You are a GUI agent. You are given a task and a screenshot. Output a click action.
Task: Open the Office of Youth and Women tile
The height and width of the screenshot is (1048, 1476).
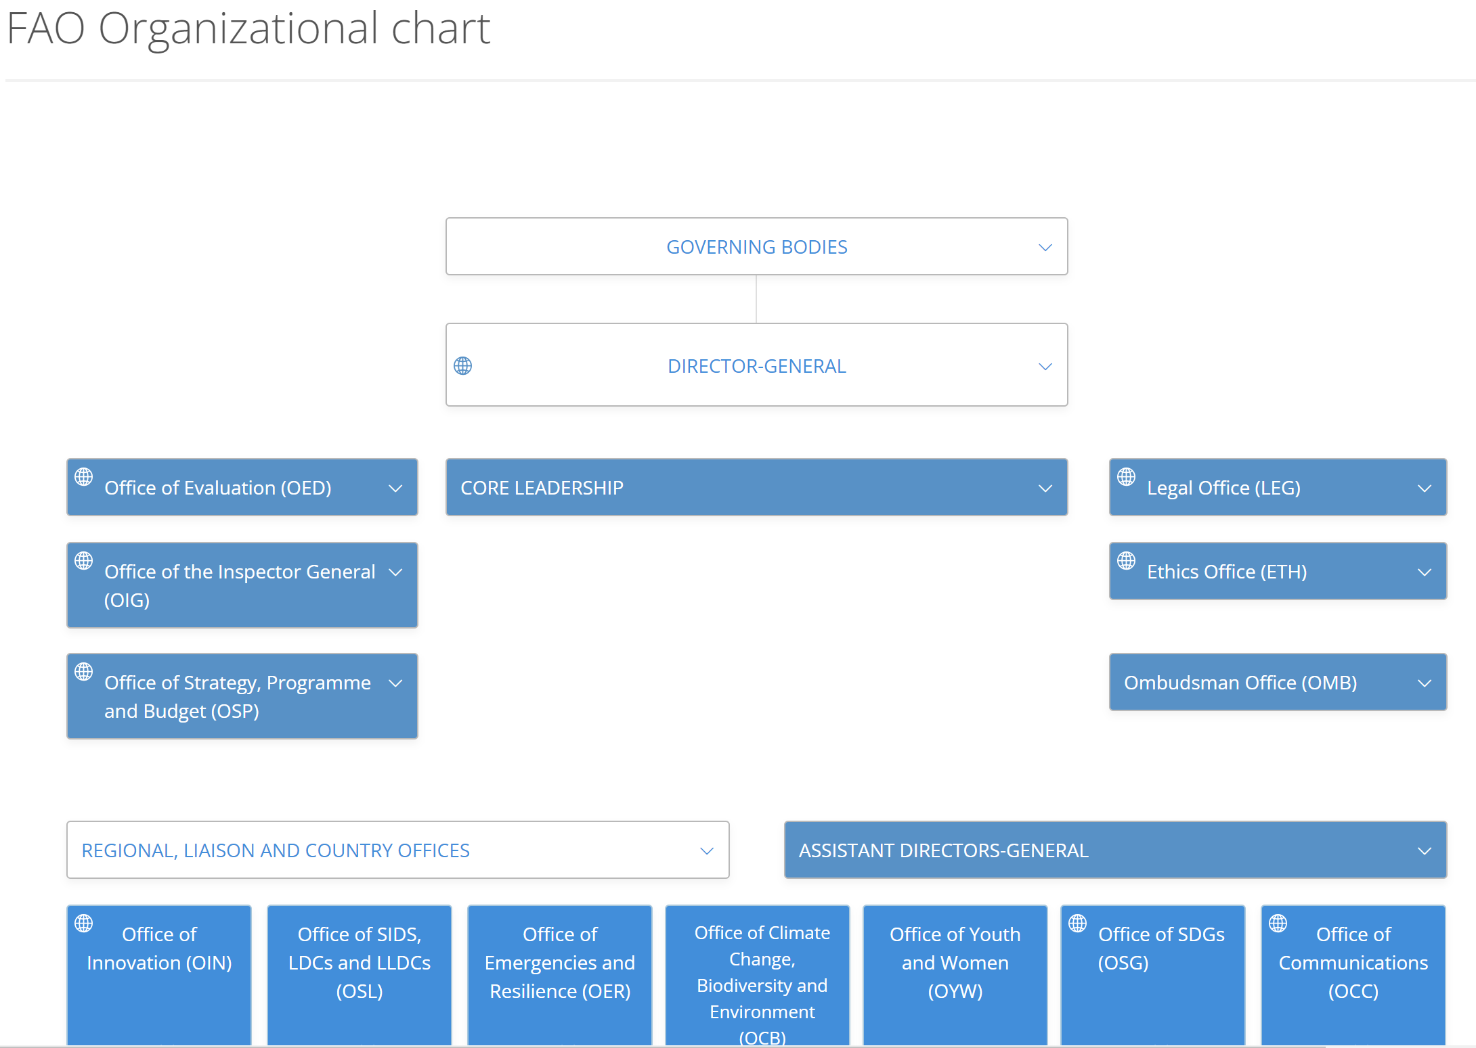tap(955, 976)
